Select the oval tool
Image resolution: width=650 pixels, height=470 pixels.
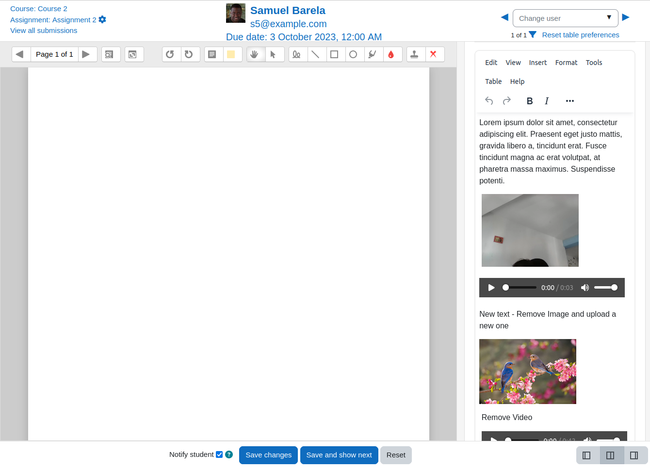355,54
